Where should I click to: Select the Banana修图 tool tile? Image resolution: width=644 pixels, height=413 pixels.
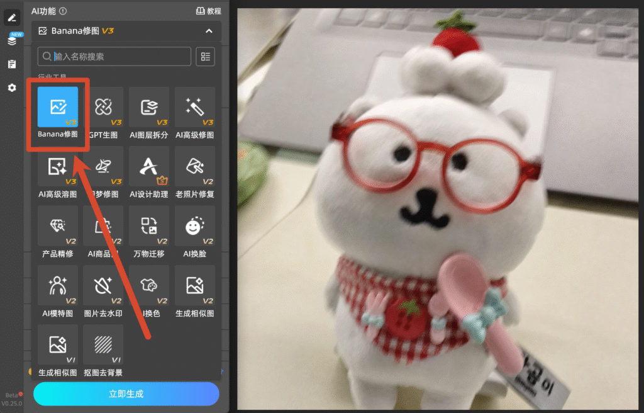tap(57, 107)
